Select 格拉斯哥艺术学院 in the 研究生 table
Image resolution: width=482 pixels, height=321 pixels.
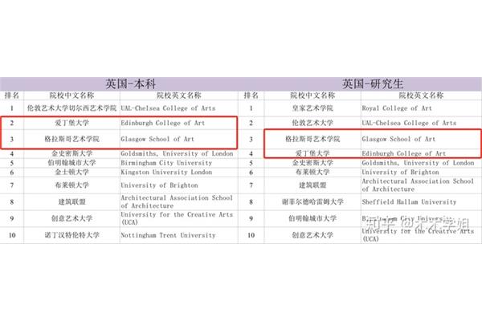312,139
